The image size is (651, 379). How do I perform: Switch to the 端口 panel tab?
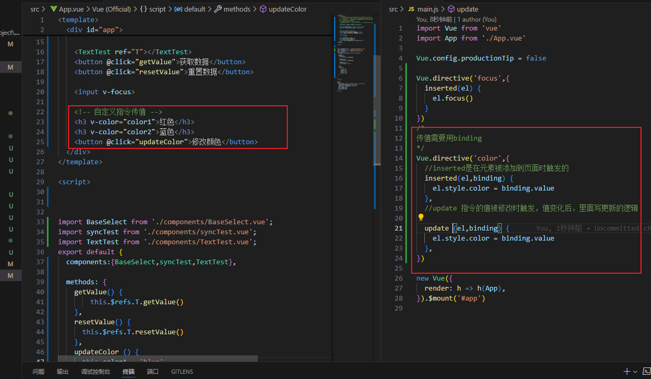[x=153, y=372]
